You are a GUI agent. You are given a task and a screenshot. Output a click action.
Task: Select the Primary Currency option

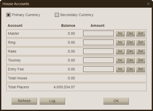point(8,15)
